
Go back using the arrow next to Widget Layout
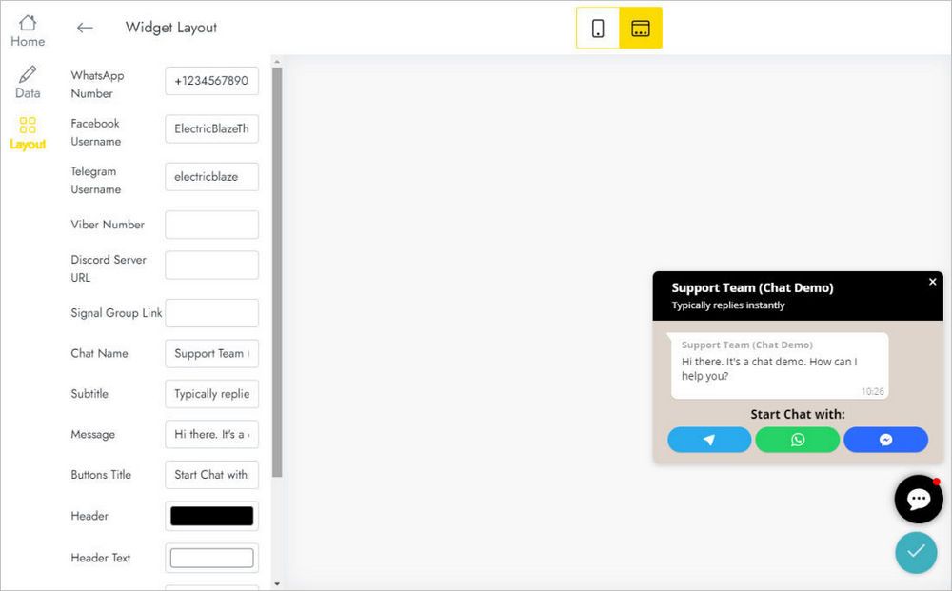85,28
